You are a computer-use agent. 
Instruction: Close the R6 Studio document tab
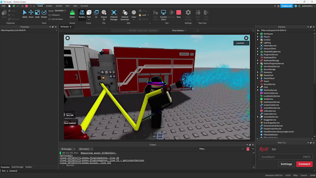(x=71, y=27)
